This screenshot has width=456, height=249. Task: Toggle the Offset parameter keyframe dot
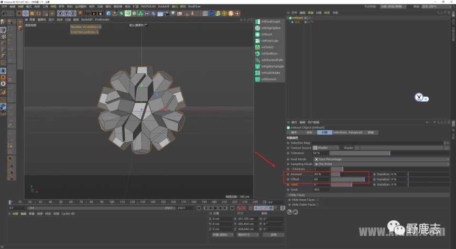288,179
